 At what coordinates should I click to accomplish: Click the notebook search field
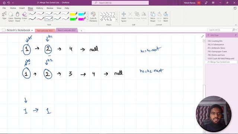[x=220, y=30]
